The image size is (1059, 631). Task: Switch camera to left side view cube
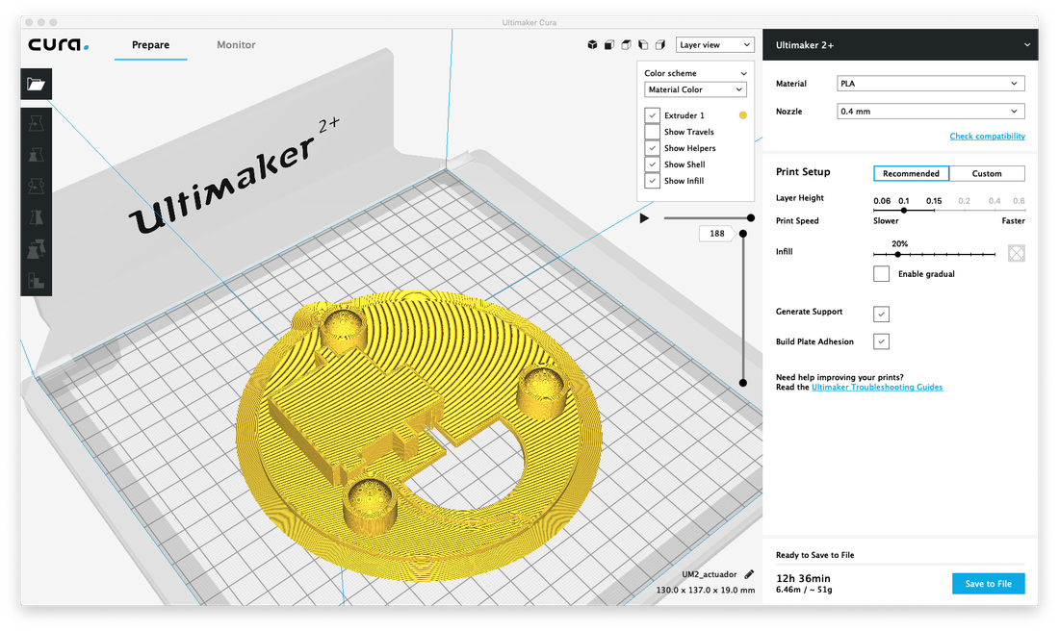coord(643,44)
